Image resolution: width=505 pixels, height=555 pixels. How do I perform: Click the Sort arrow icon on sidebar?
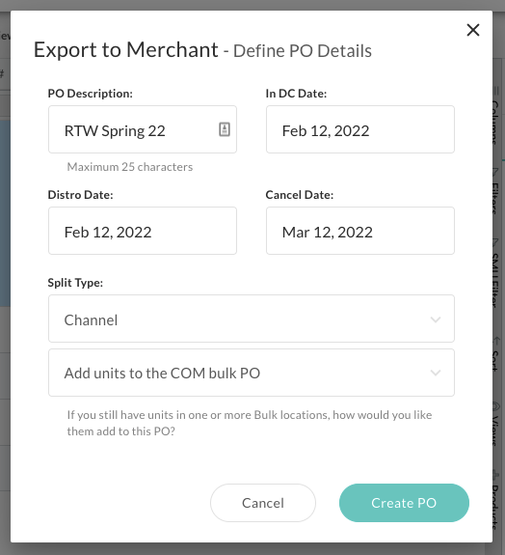coord(496,341)
